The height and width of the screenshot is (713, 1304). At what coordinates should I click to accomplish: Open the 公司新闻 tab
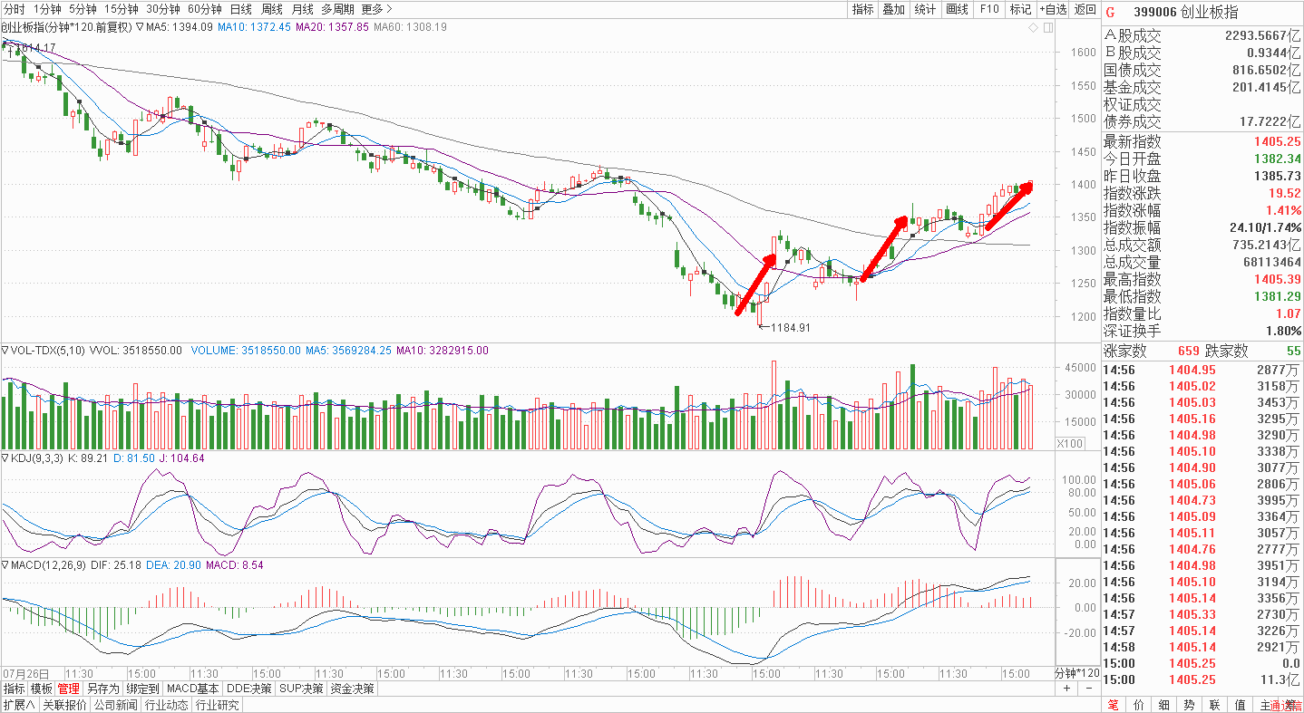[115, 705]
